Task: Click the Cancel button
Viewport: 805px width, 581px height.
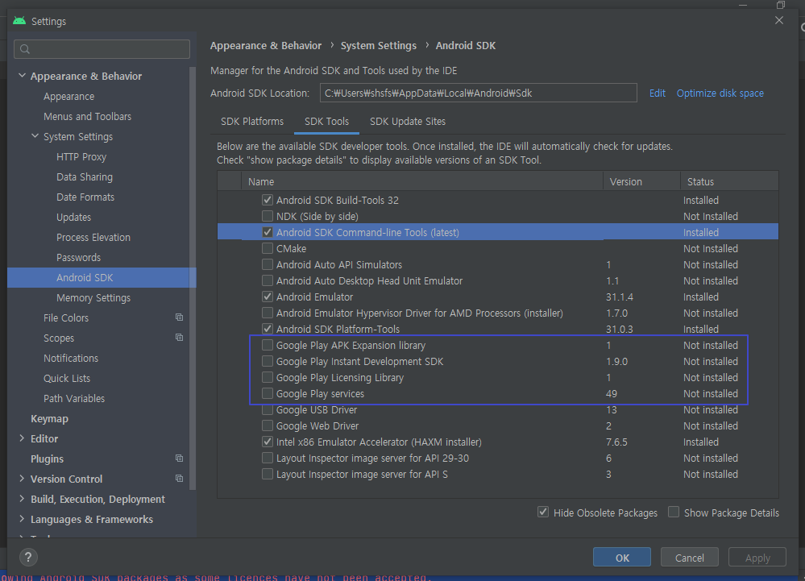Action: (689, 558)
